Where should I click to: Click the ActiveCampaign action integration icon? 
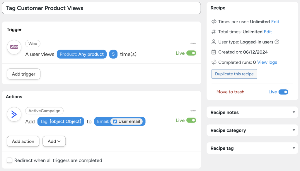pos(14,114)
